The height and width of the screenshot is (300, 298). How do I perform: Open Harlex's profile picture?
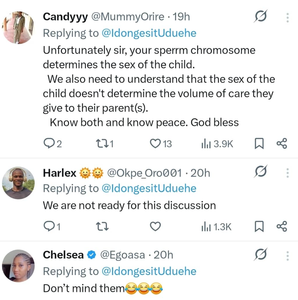pos(18,182)
